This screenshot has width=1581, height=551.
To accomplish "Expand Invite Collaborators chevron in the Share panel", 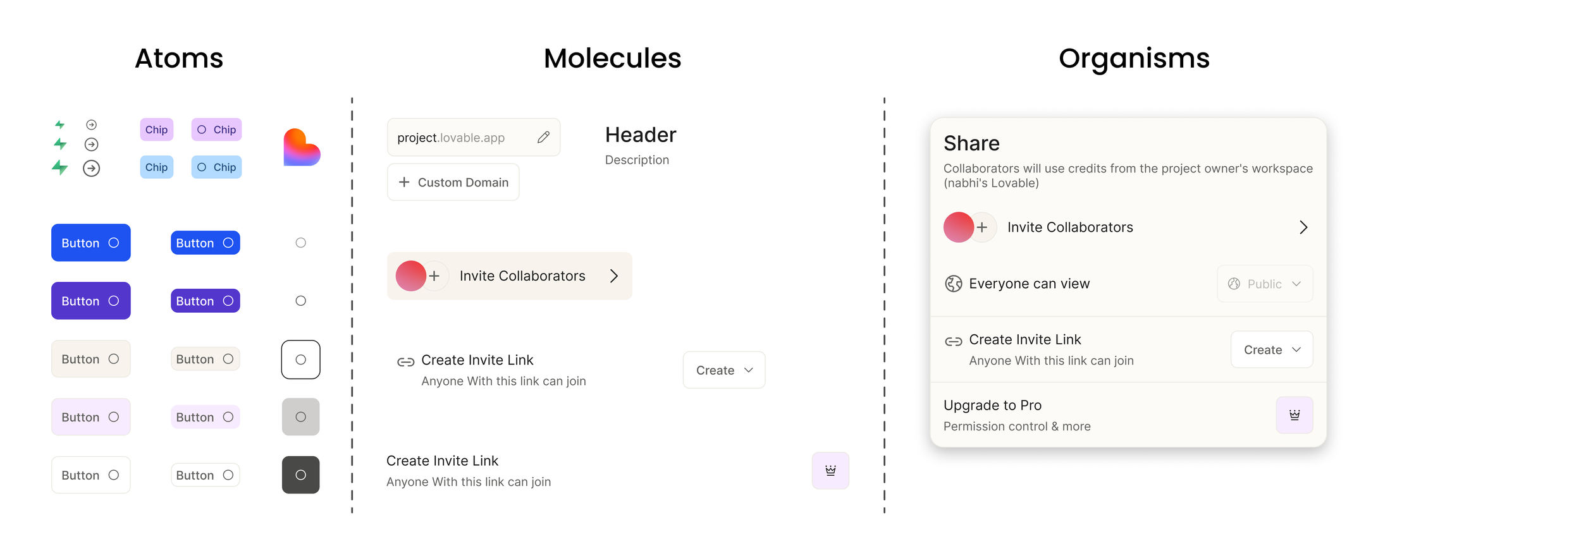I will (1303, 227).
